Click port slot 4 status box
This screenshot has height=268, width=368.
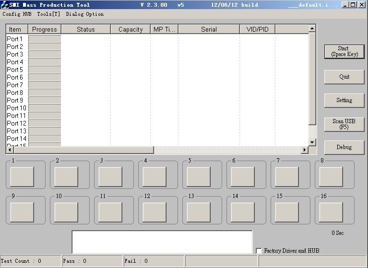click(x=154, y=177)
